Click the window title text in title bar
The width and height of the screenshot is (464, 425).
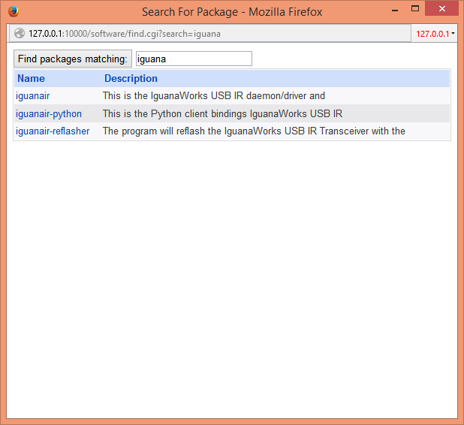point(232,12)
